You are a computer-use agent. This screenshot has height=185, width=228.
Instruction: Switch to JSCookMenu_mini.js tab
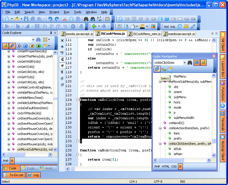point(144,34)
